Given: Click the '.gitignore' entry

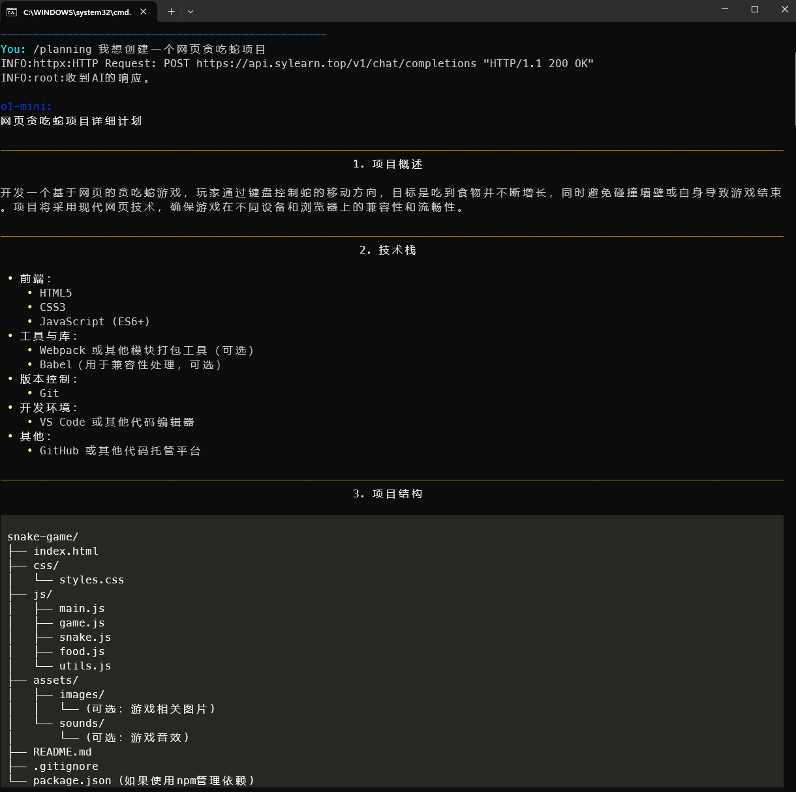Looking at the screenshot, I should pyautogui.click(x=66, y=766).
